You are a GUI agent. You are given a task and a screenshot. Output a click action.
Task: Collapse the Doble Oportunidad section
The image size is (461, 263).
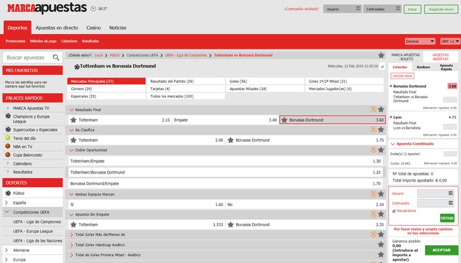point(71,150)
